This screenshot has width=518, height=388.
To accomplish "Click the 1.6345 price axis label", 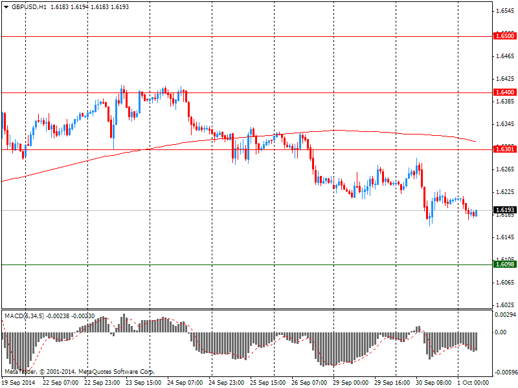I will coord(505,124).
